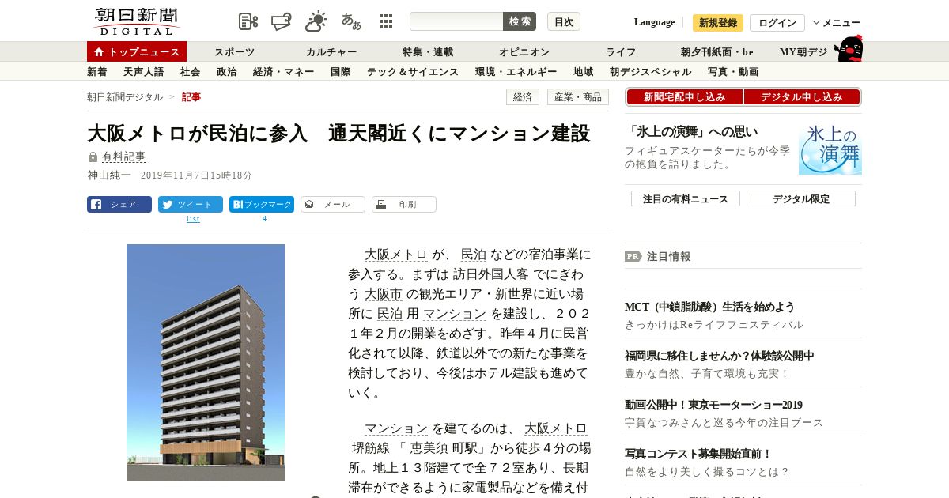Click 堺筋線 keyword link
This screenshot has height=498, width=949.
click(371, 448)
